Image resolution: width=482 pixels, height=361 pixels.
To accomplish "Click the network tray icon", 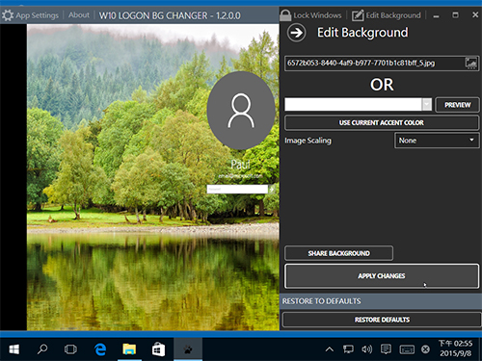I will [x=348, y=349].
